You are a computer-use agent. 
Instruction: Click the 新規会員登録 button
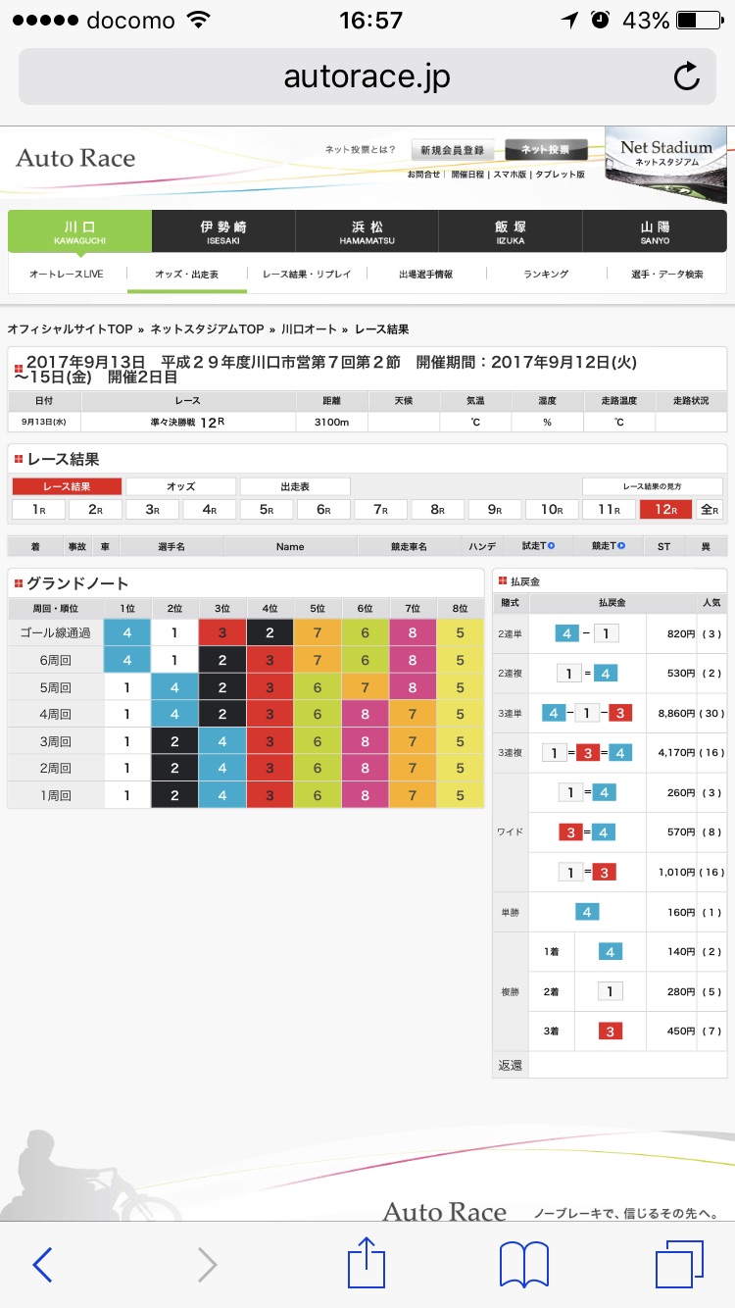pos(452,150)
